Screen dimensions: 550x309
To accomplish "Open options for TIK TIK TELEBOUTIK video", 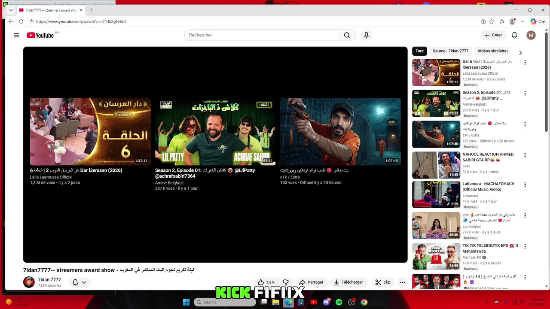I will tap(525, 246).
